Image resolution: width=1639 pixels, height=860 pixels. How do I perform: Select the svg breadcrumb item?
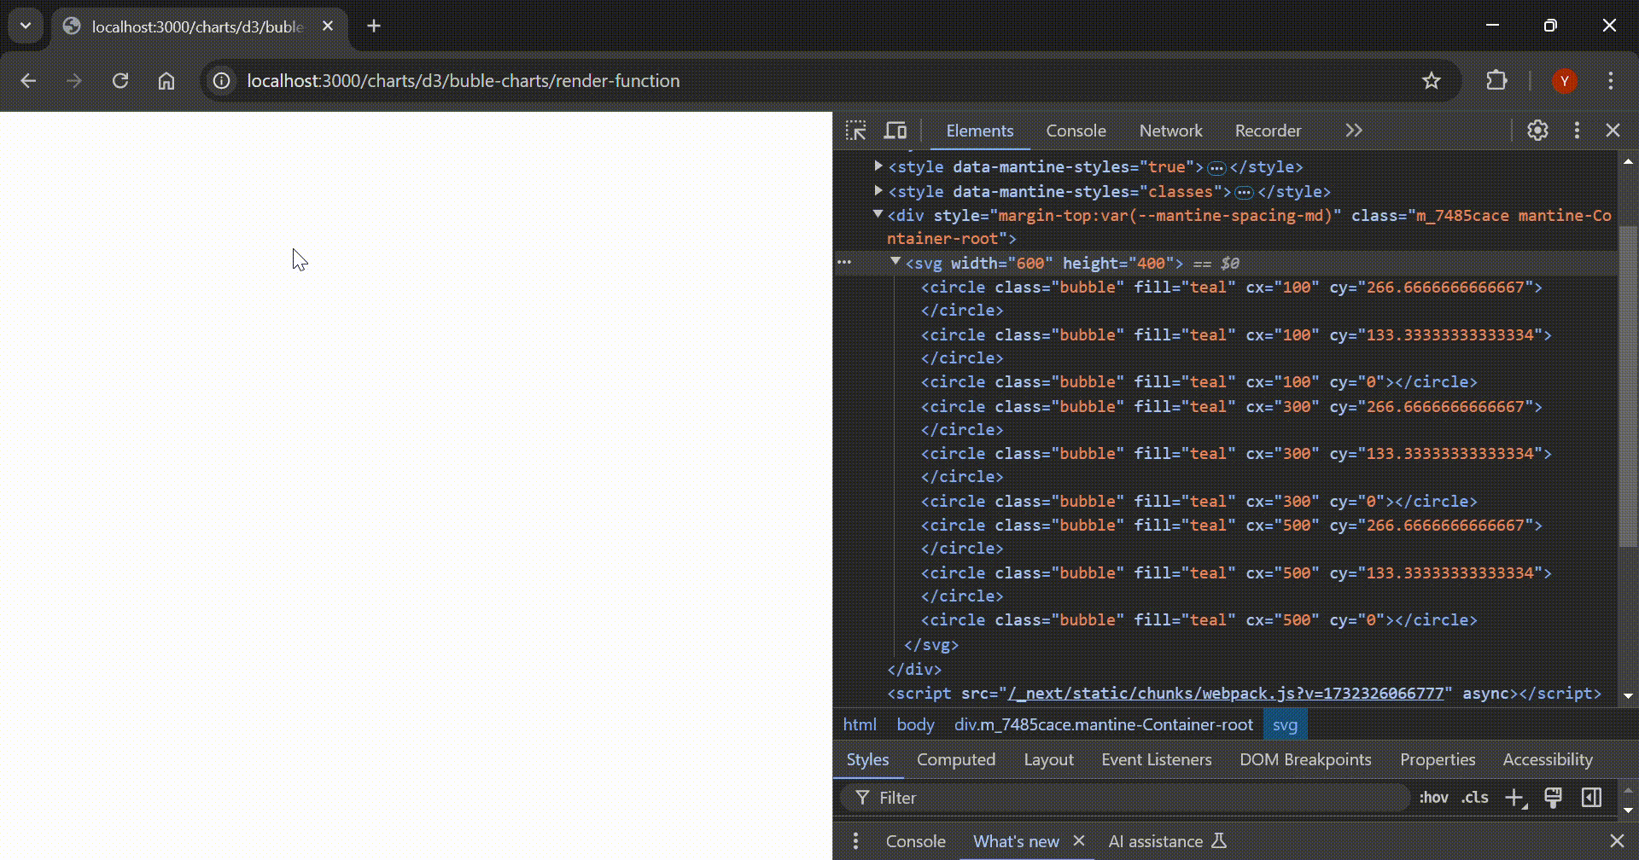pyautogui.click(x=1284, y=724)
